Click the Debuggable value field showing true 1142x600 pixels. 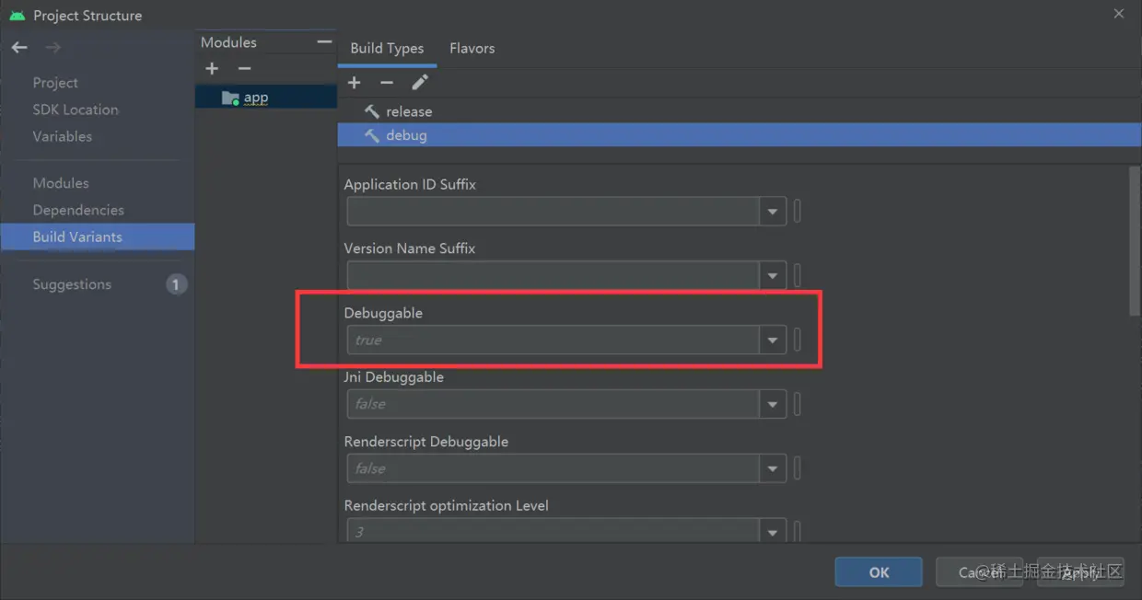pyautogui.click(x=554, y=340)
